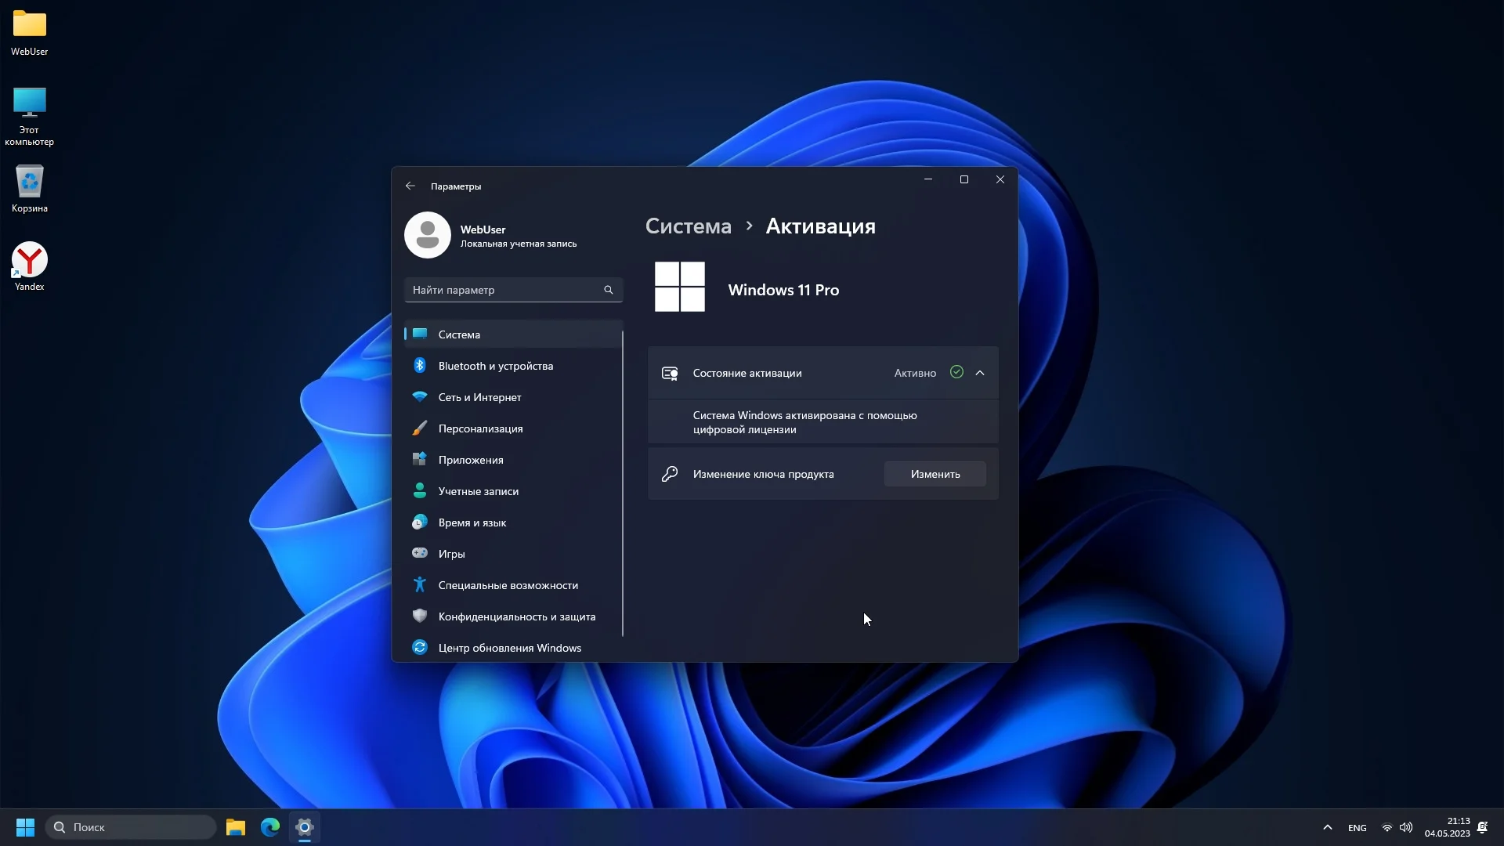
Task: Select Приложения in the sidebar
Action: (470, 460)
